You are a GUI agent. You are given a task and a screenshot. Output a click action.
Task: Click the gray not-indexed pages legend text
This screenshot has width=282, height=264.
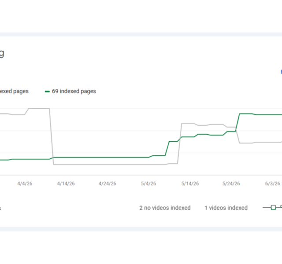[x=14, y=91]
